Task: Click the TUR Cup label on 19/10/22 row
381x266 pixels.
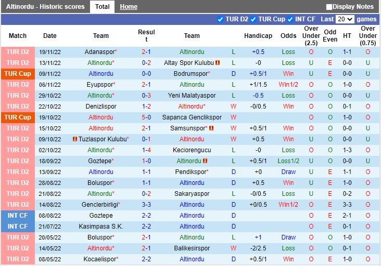Action: 18,117
